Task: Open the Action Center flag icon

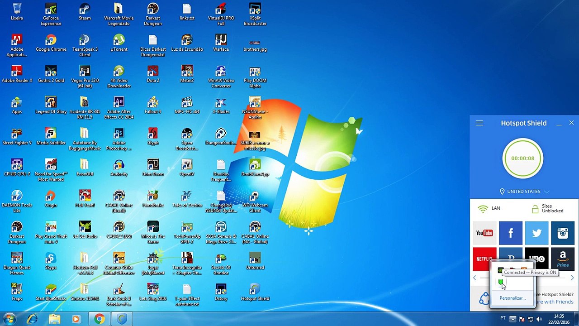Action: 521,319
